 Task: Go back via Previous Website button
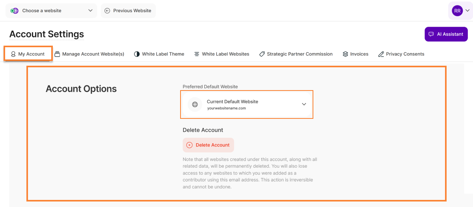128,11
